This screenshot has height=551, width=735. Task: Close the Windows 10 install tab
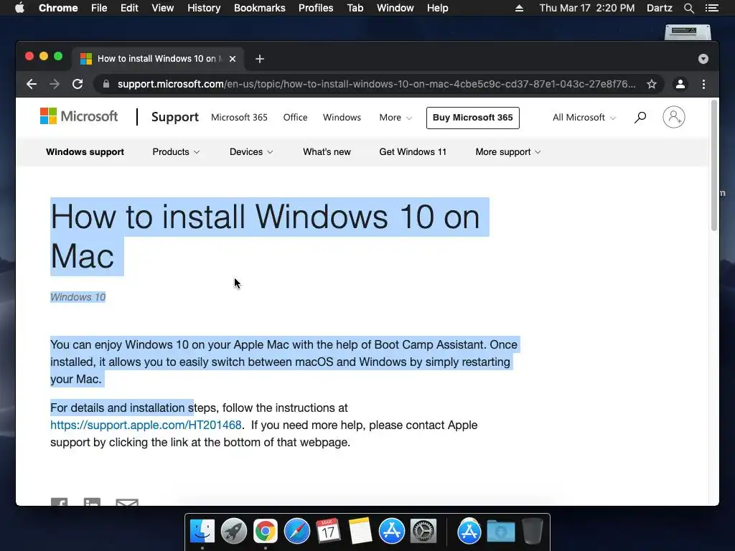coord(233,59)
